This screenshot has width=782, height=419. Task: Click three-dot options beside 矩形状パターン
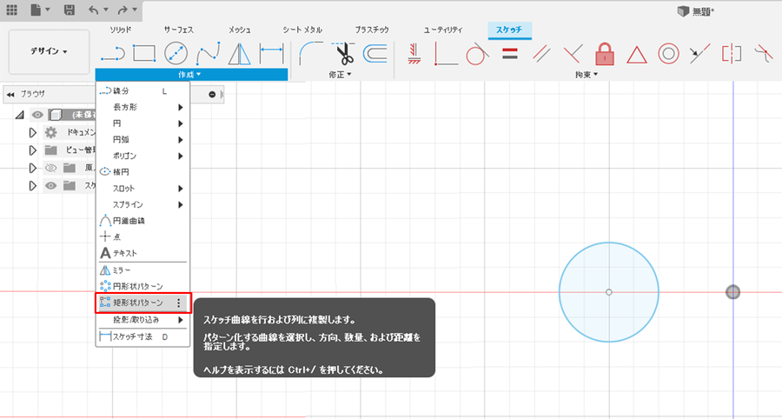coord(179,303)
